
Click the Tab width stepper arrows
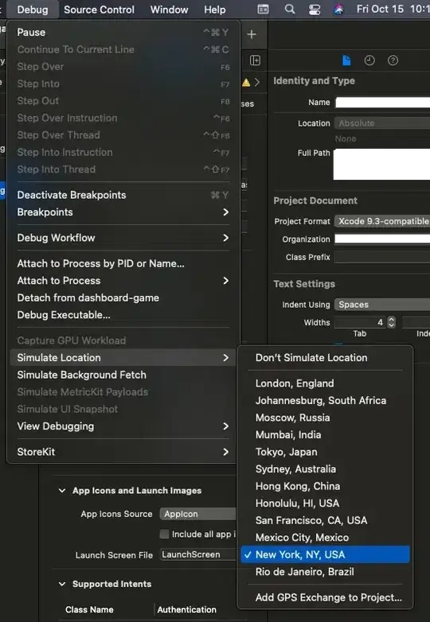(392, 322)
